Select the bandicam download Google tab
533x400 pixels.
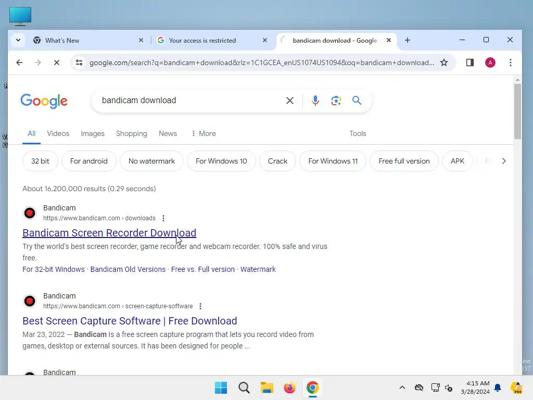[x=337, y=41]
